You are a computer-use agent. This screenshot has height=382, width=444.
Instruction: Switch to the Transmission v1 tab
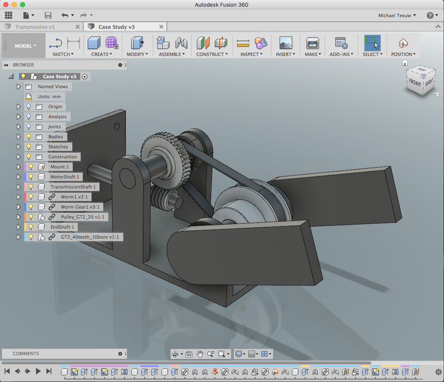pos(35,27)
